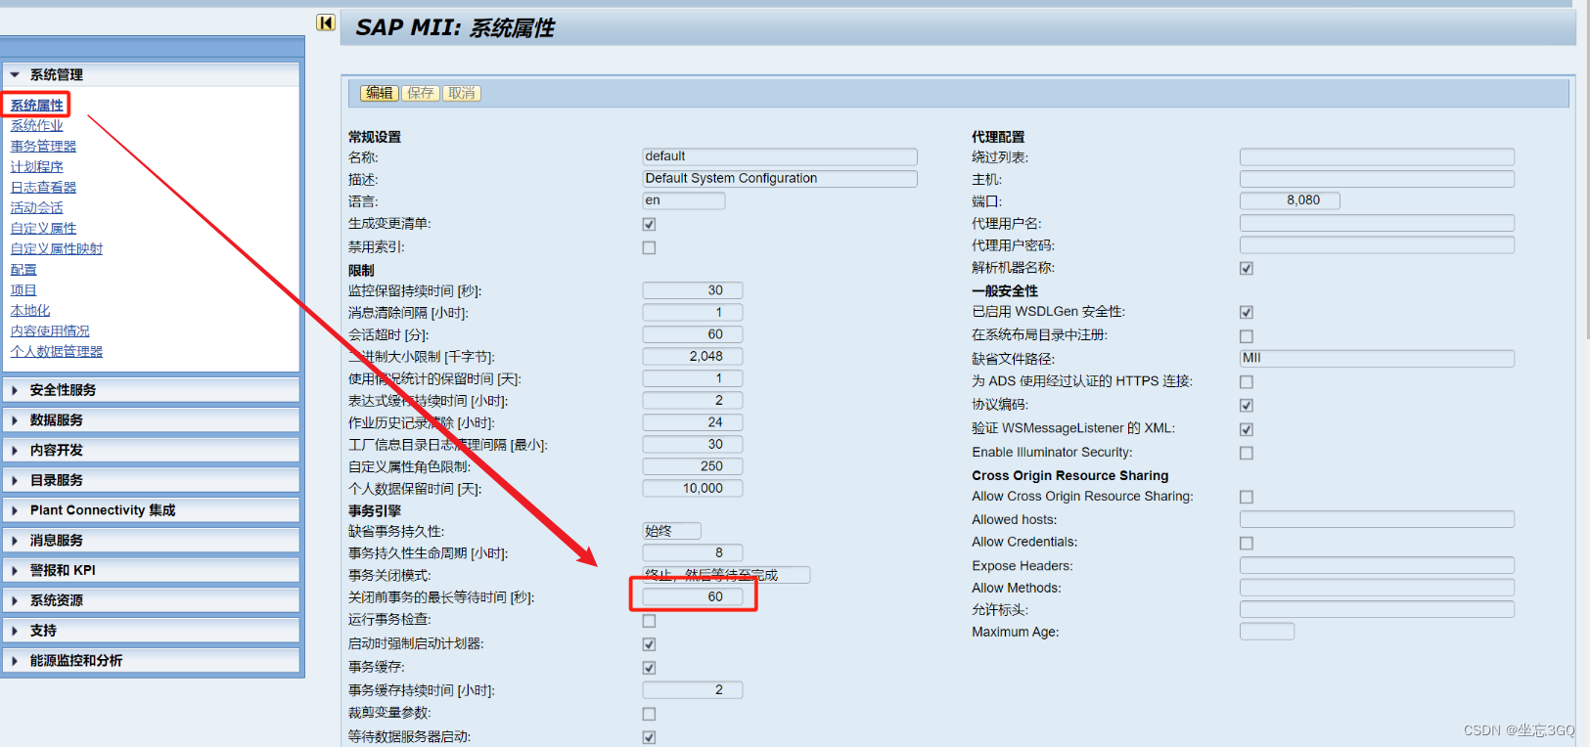Expand the 警报和 KPI section
This screenshot has width=1590, height=747.
point(152,570)
